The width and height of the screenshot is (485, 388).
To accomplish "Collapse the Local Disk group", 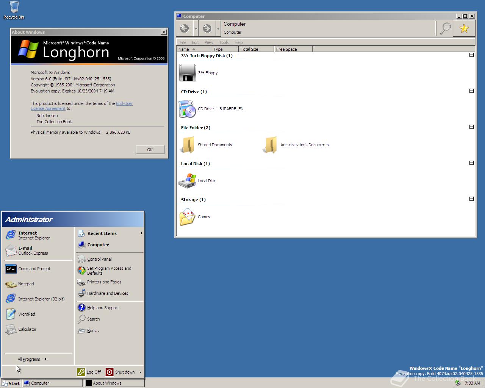I will click(471, 163).
